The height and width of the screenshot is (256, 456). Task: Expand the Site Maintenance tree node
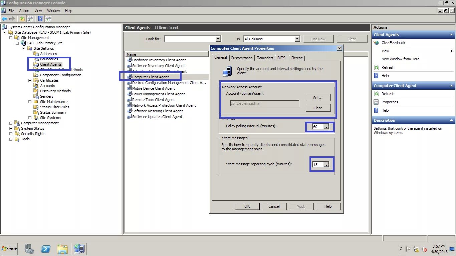(x=30, y=102)
